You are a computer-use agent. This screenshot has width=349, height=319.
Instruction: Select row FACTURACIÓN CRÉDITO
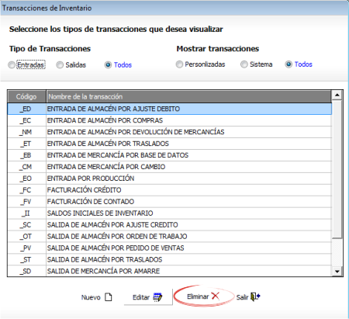pos(170,190)
